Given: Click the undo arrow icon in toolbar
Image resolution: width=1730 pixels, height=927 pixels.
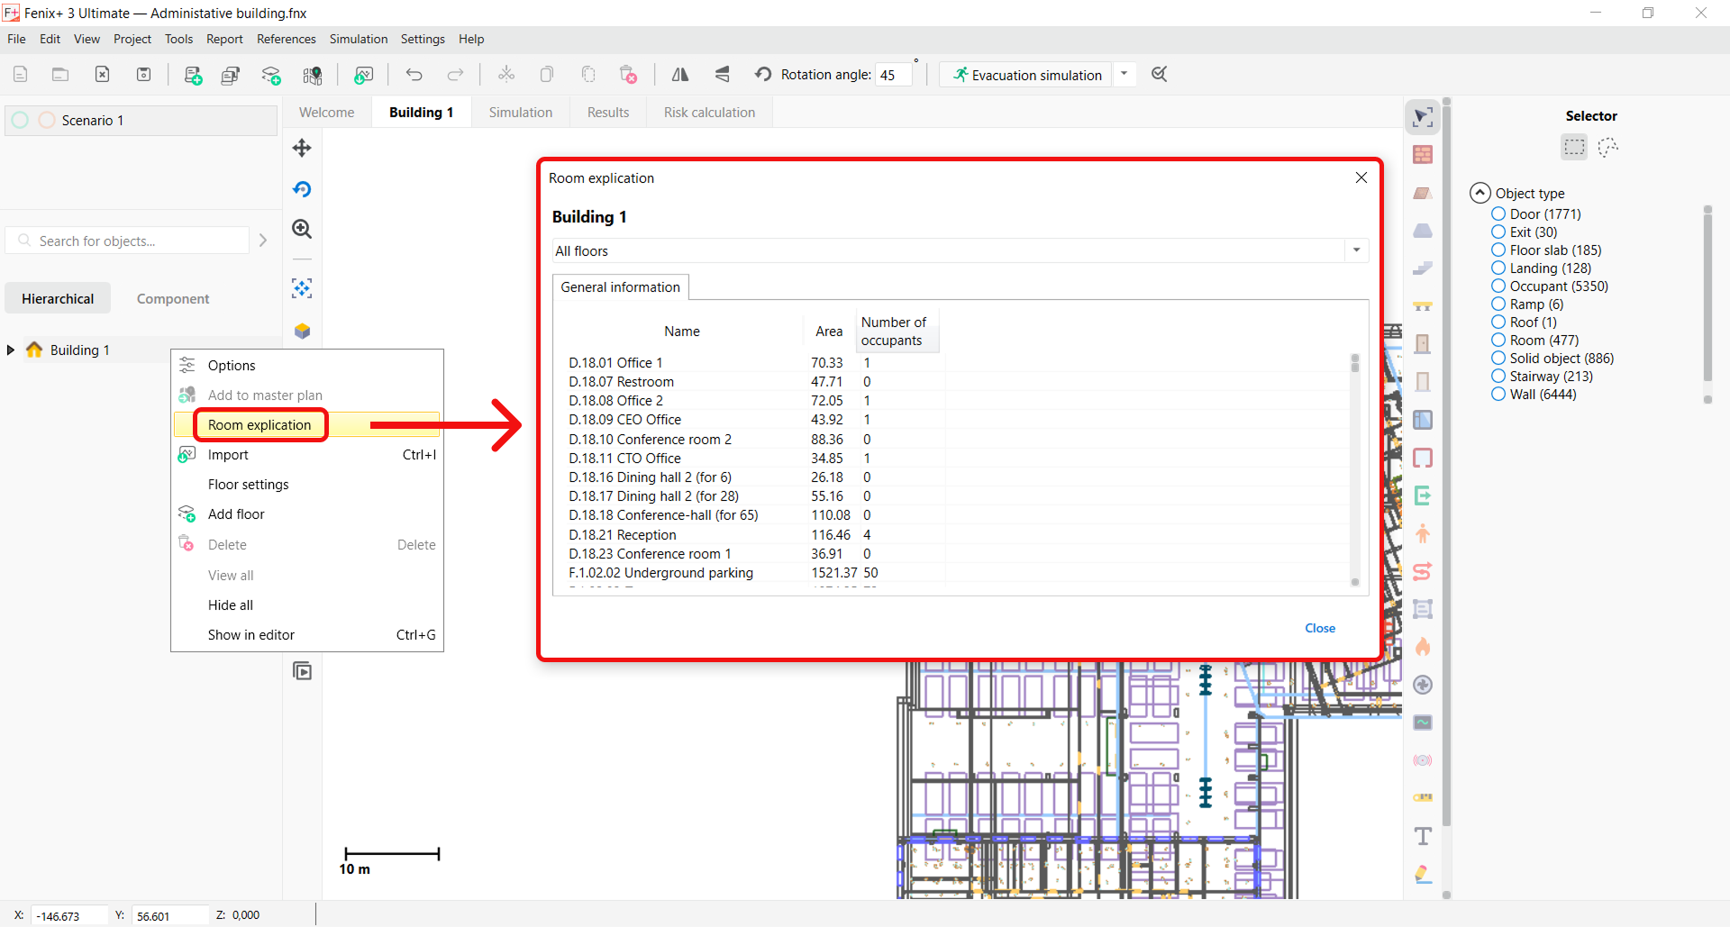Looking at the screenshot, I should point(414,75).
